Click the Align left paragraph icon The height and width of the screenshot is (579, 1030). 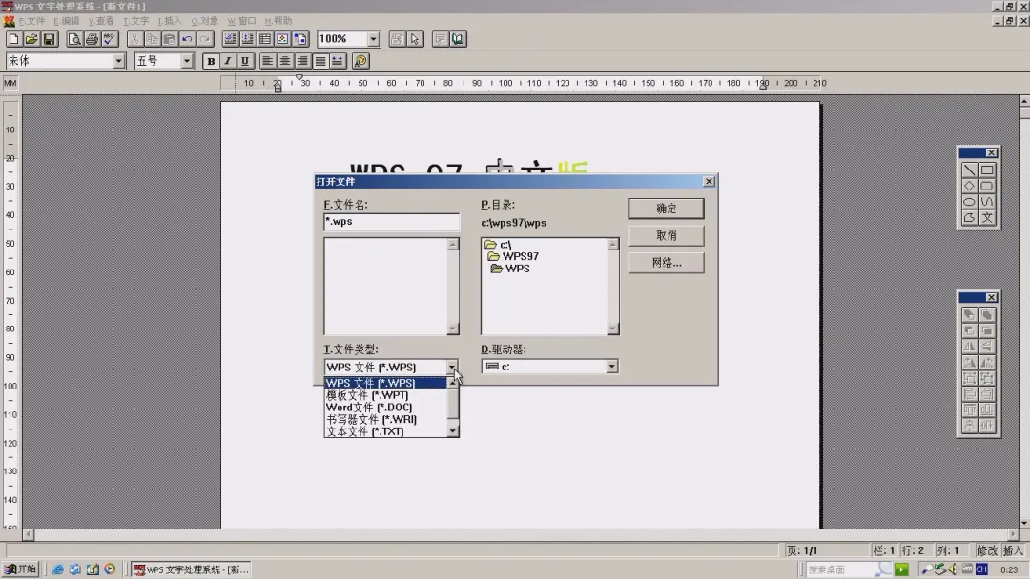tap(267, 61)
